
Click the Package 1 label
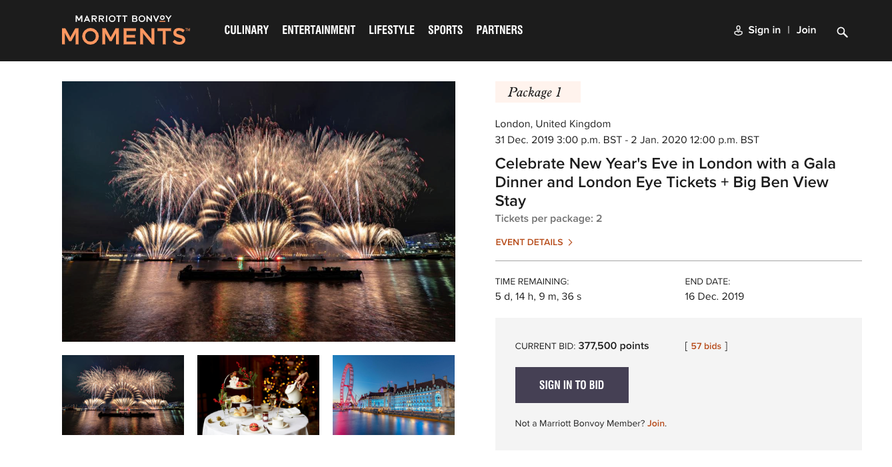[x=537, y=92]
